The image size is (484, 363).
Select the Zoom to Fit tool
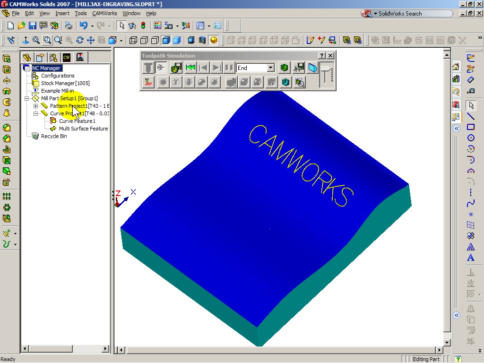(36, 40)
